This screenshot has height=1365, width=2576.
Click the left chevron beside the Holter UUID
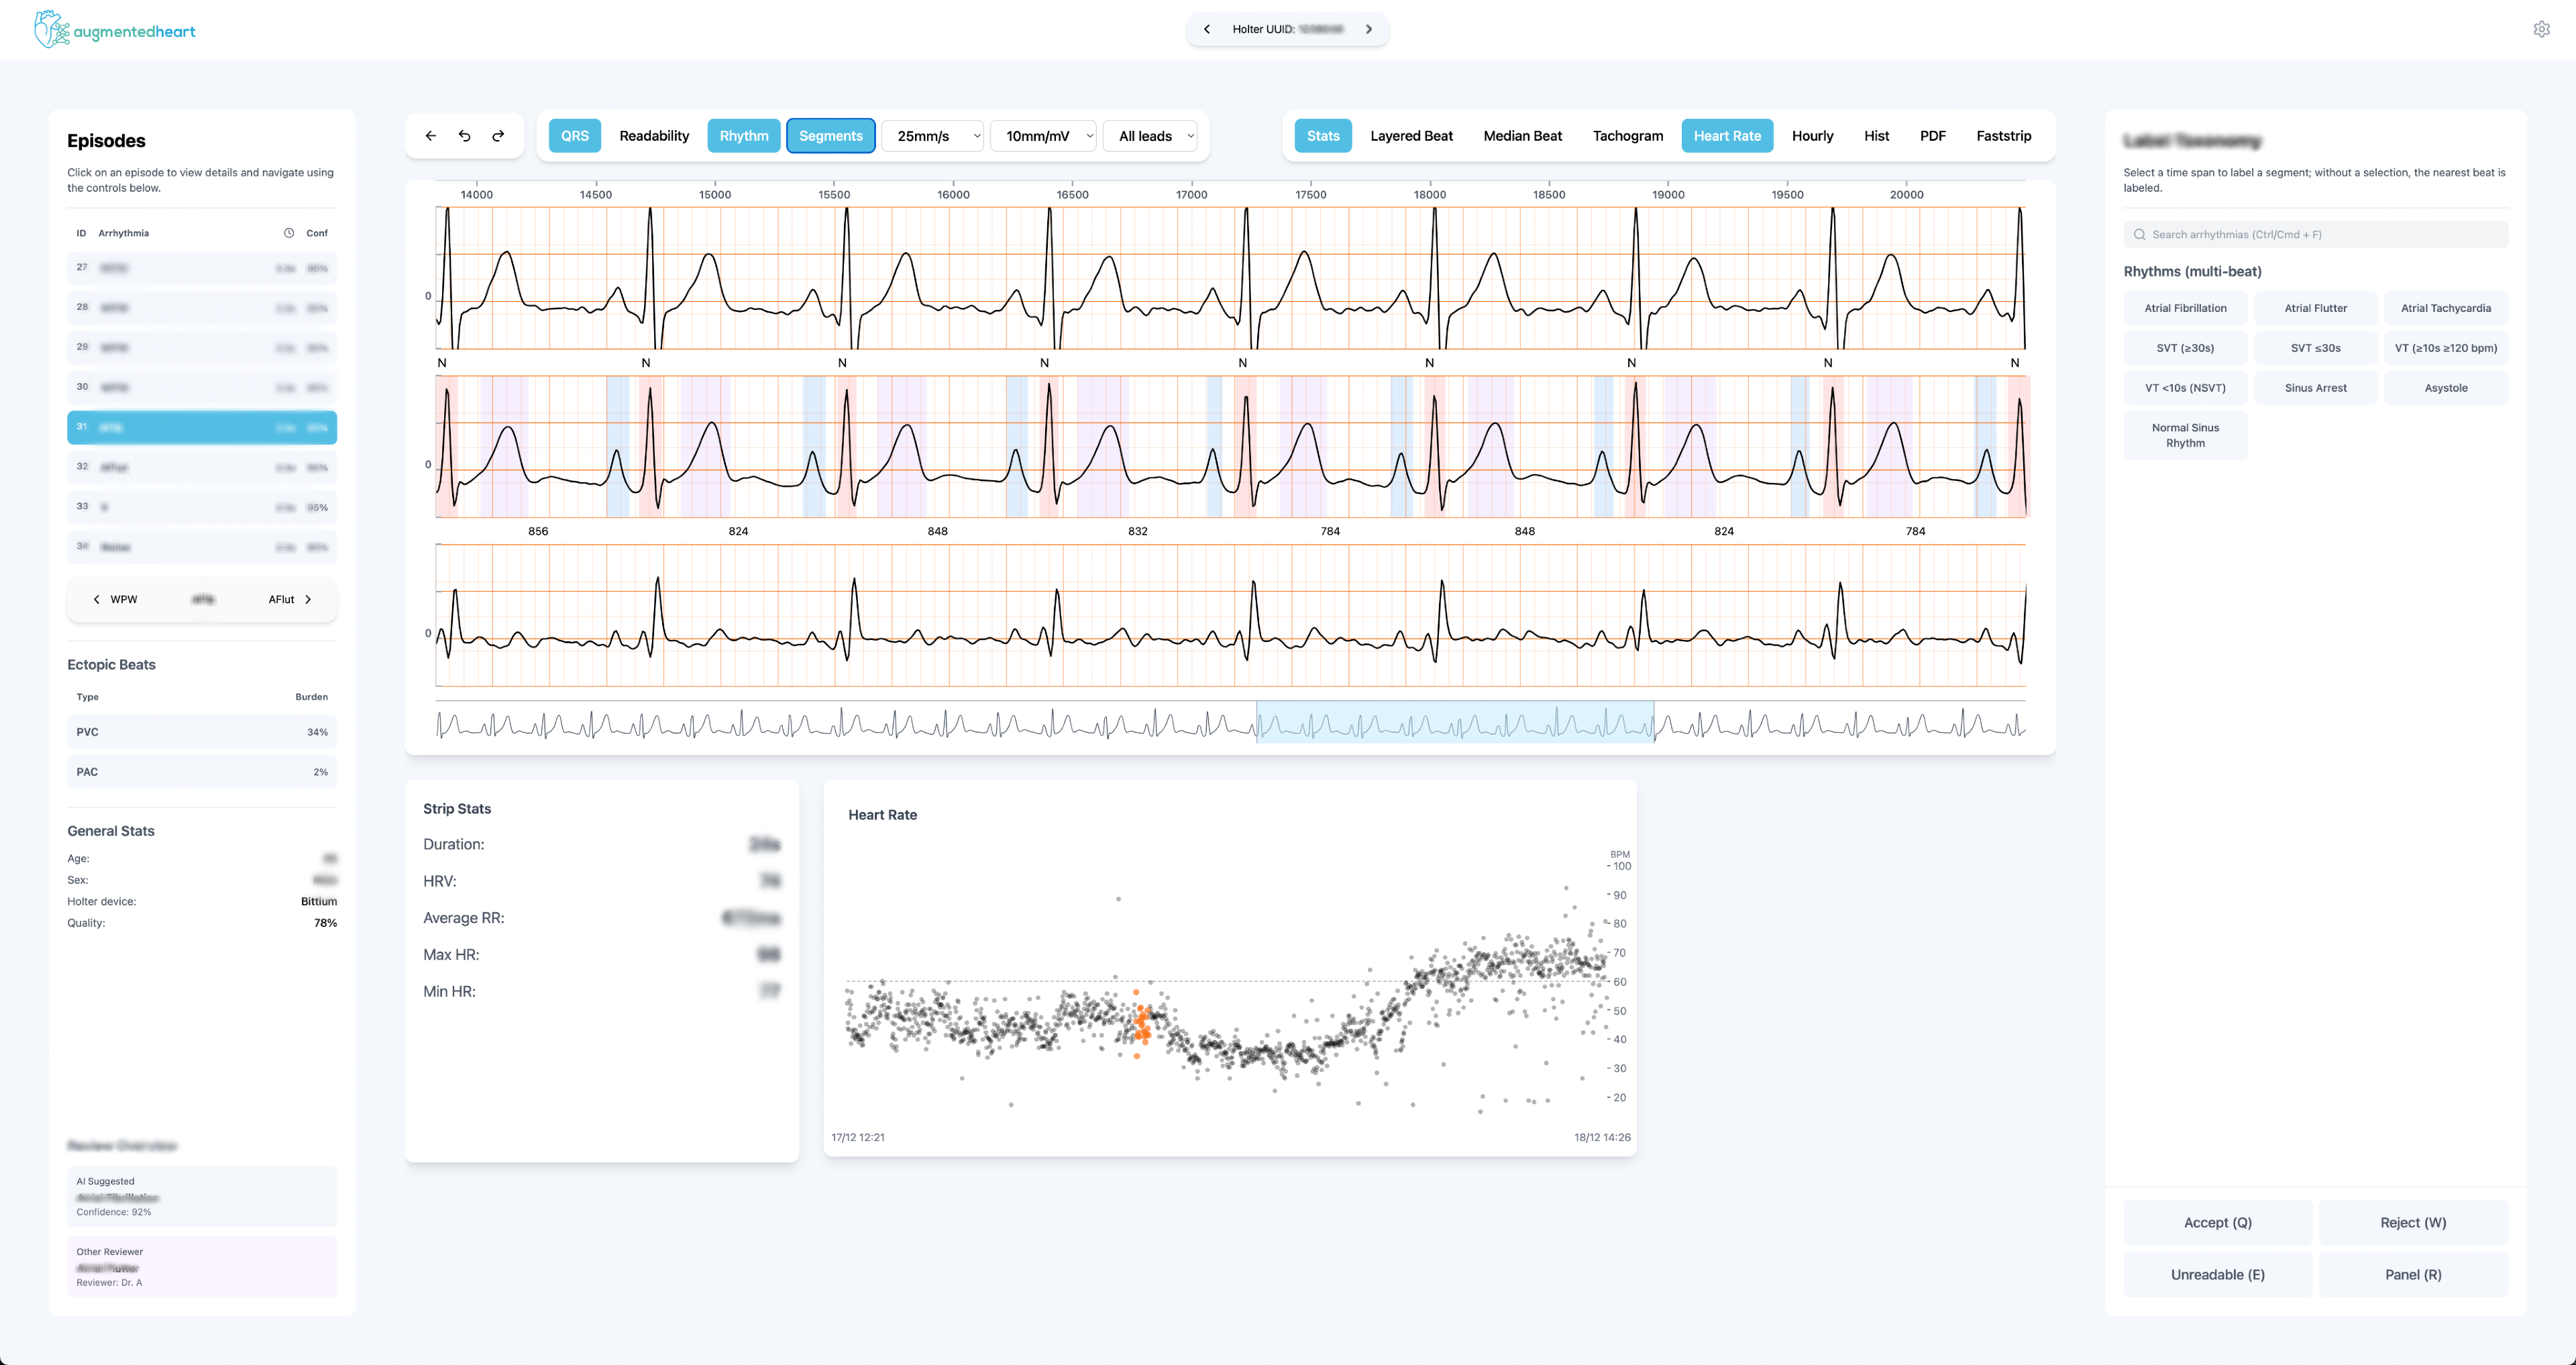point(1207,29)
